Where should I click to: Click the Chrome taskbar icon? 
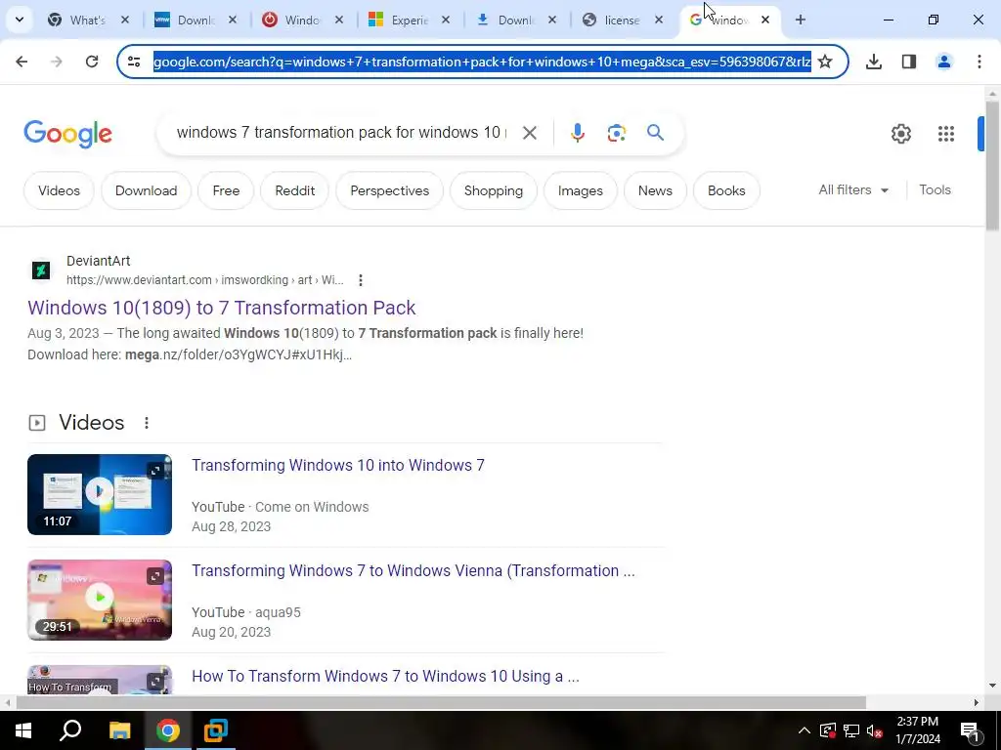(167, 730)
